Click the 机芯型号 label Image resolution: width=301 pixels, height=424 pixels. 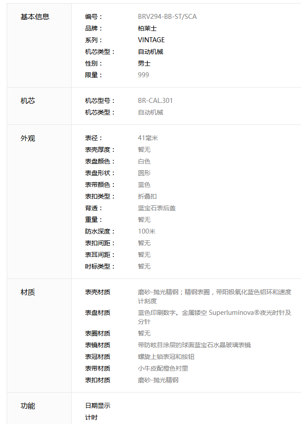[100, 101]
